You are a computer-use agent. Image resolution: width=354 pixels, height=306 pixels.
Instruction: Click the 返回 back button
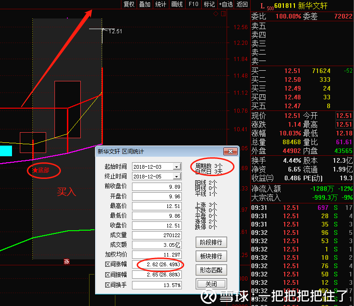[x=242, y=4]
